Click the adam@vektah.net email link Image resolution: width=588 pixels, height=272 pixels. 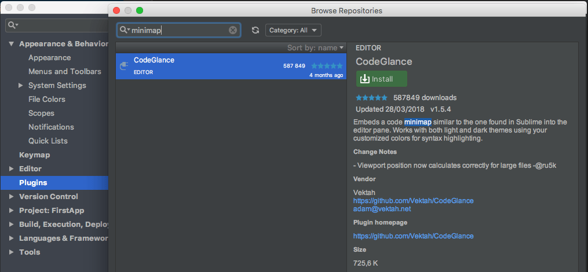pyautogui.click(x=382, y=209)
